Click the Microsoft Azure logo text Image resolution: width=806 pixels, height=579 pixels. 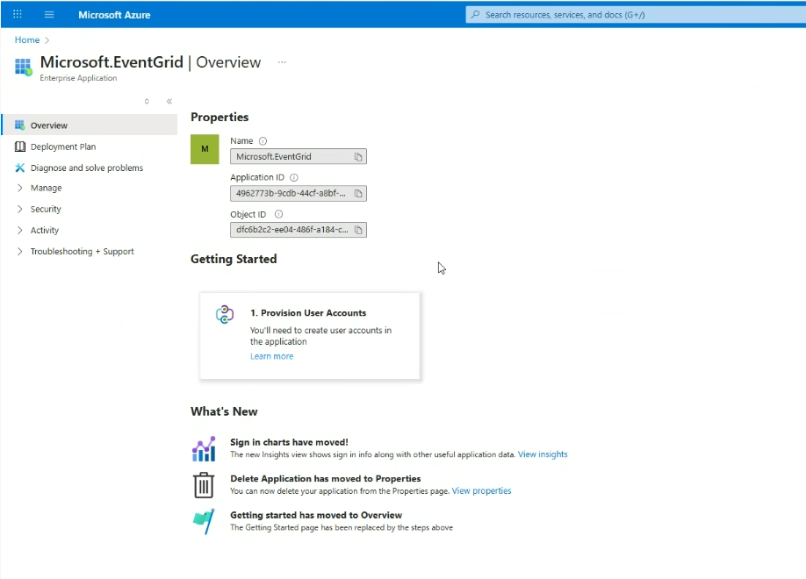[x=114, y=15]
